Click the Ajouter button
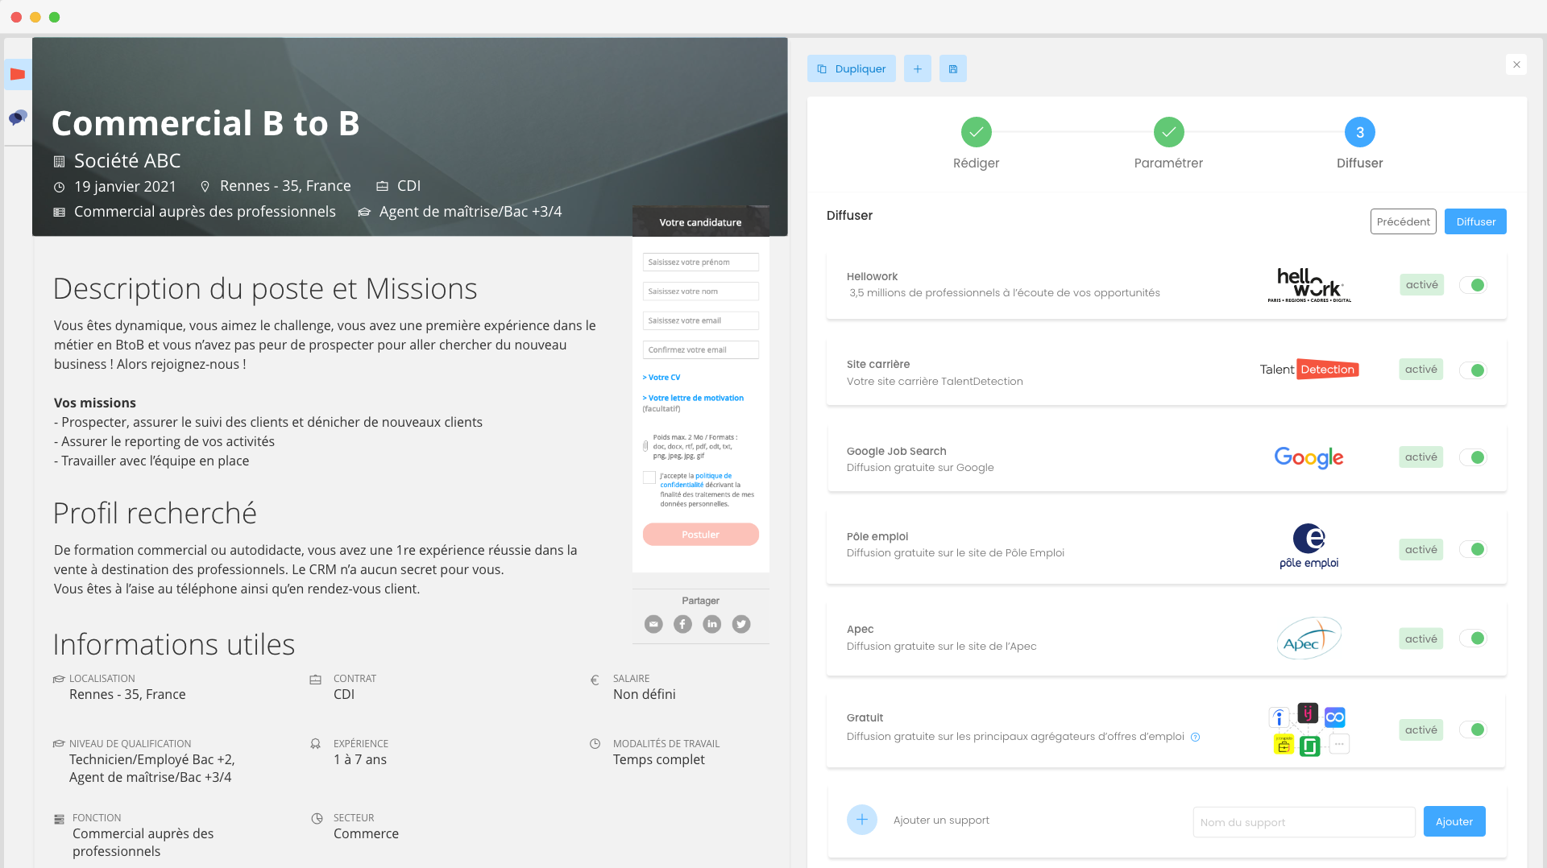The width and height of the screenshot is (1547, 868). coord(1454,821)
